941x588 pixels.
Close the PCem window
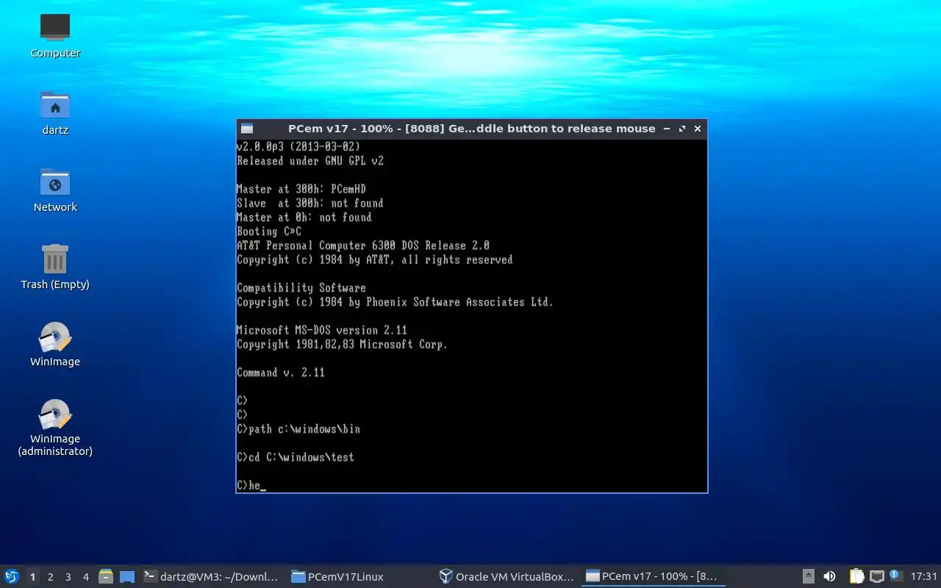(698, 129)
